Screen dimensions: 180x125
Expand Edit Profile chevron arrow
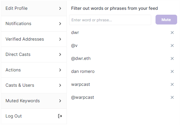click(60, 8)
